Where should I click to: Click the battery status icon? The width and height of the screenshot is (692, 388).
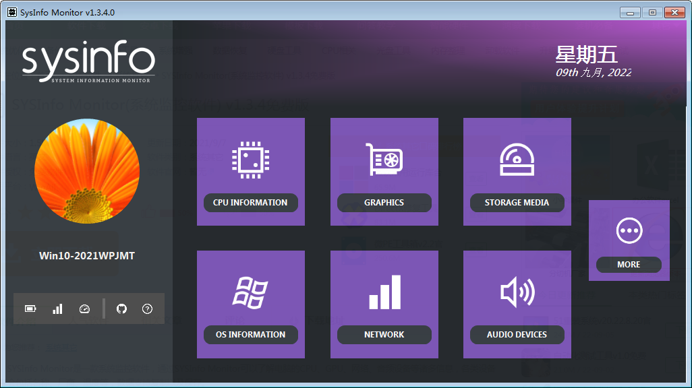coord(29,308)
